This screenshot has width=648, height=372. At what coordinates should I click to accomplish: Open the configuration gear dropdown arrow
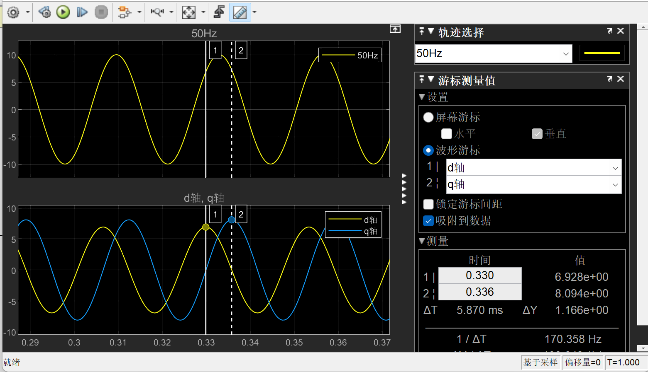(x=28, y=12)
